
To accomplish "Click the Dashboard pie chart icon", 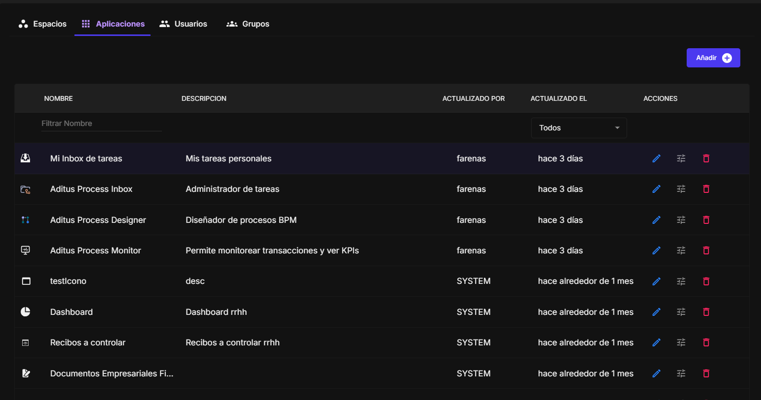I will point(26,311).
